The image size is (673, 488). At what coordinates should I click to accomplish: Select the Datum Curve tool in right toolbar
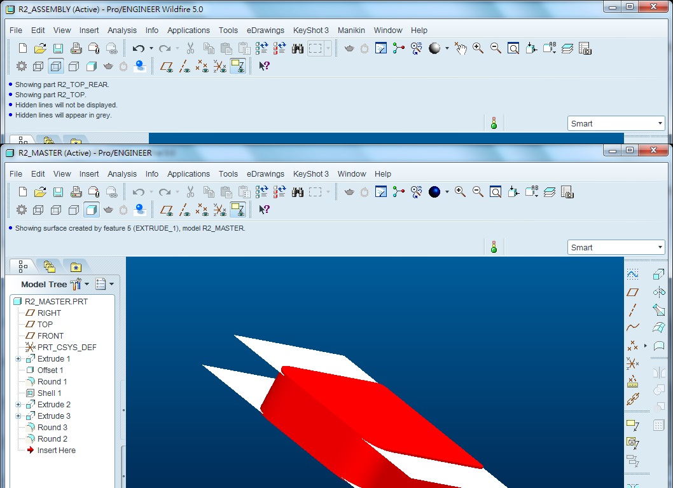[633, 328]
